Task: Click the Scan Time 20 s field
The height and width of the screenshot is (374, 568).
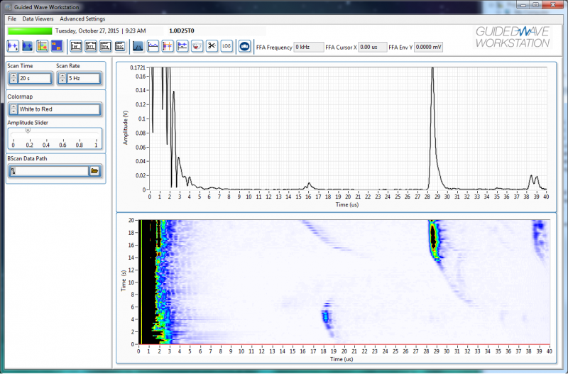Action: pyautogui.click(x=33, y=78)
